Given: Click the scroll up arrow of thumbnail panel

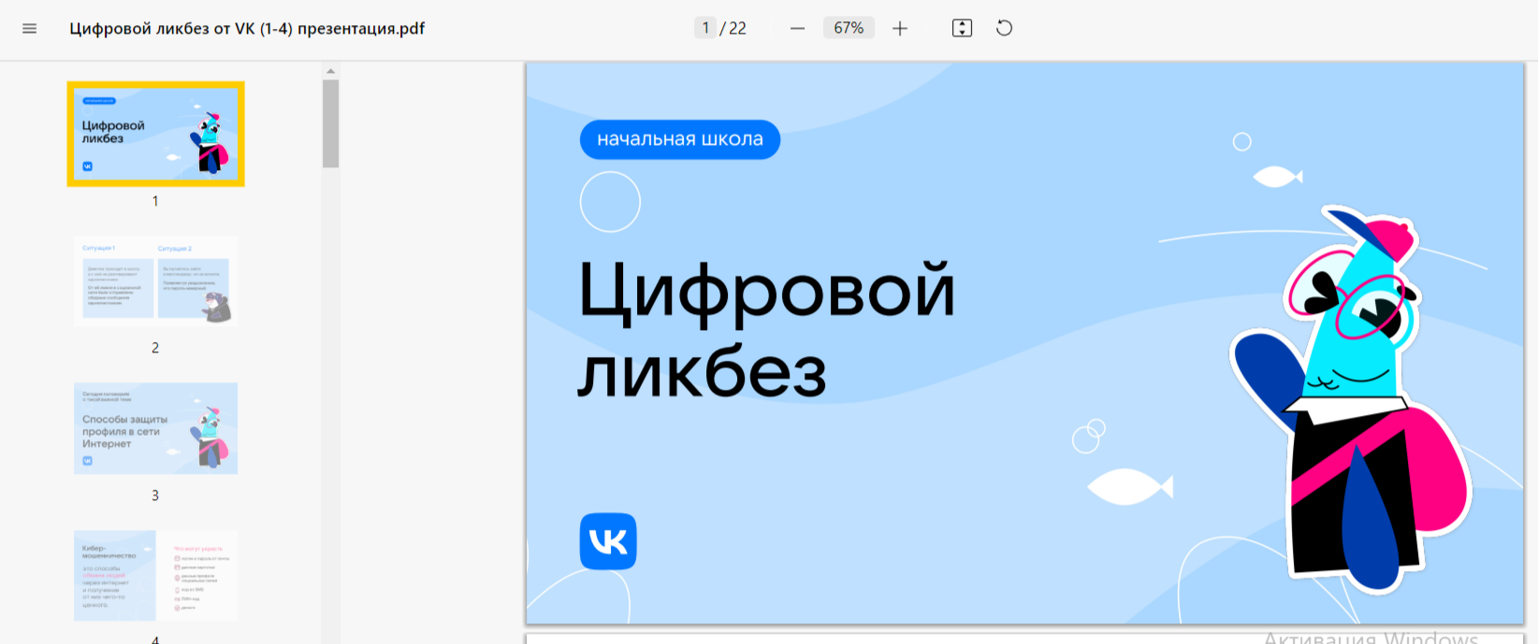Looking at the screenshot, I should (330, 71).
